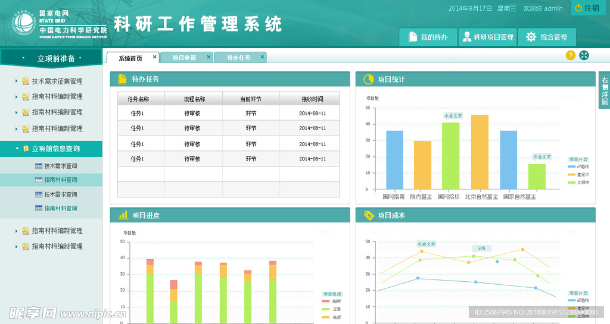Click the power icon on 注销 button
Screen dimensions: 610x324
578,8
